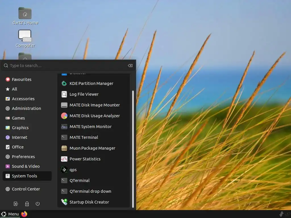Click the application list scrollbar
Image resolution: width=291 pixels, height=218 pixels.
(133, 149)
